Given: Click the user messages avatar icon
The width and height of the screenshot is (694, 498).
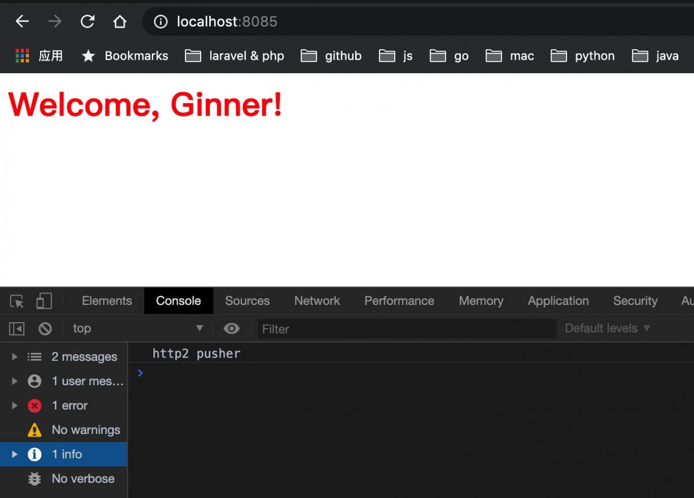Looking at the screenshot, I should click(x=34, y=381).
